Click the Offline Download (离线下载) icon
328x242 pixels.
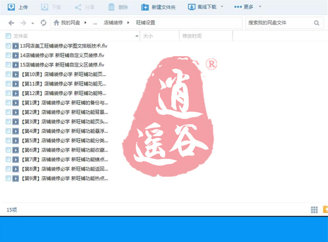192,7
